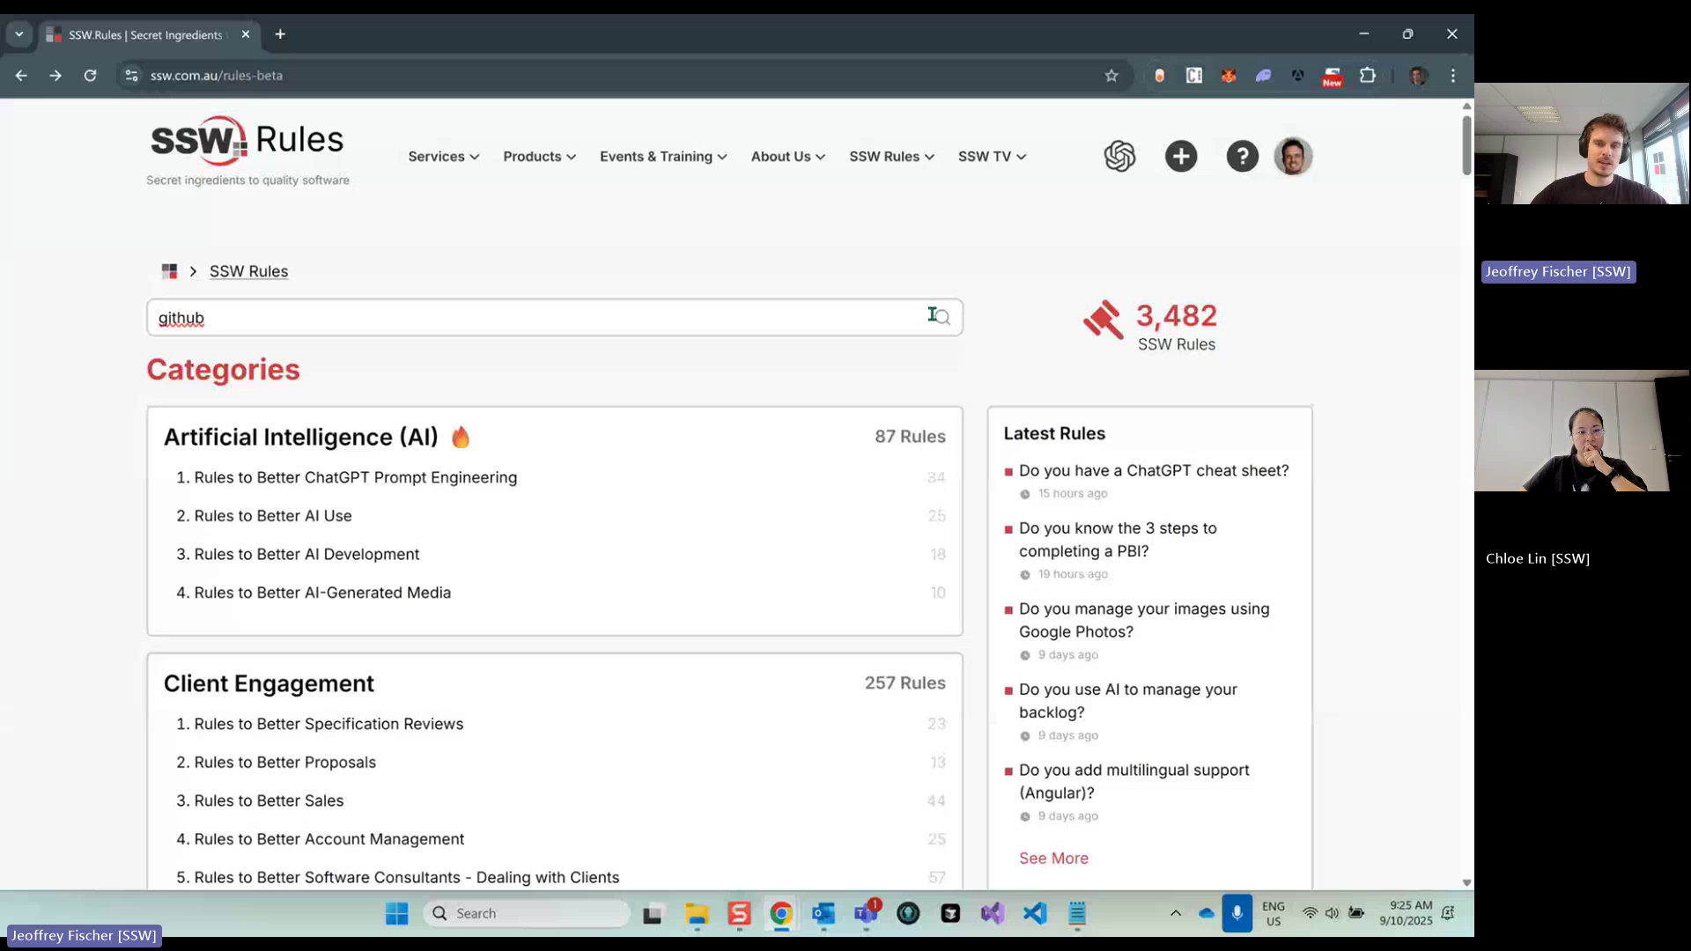Click the Artificial Intelligence (AI) category heading
1691x951 pixels.
point(300,437)
